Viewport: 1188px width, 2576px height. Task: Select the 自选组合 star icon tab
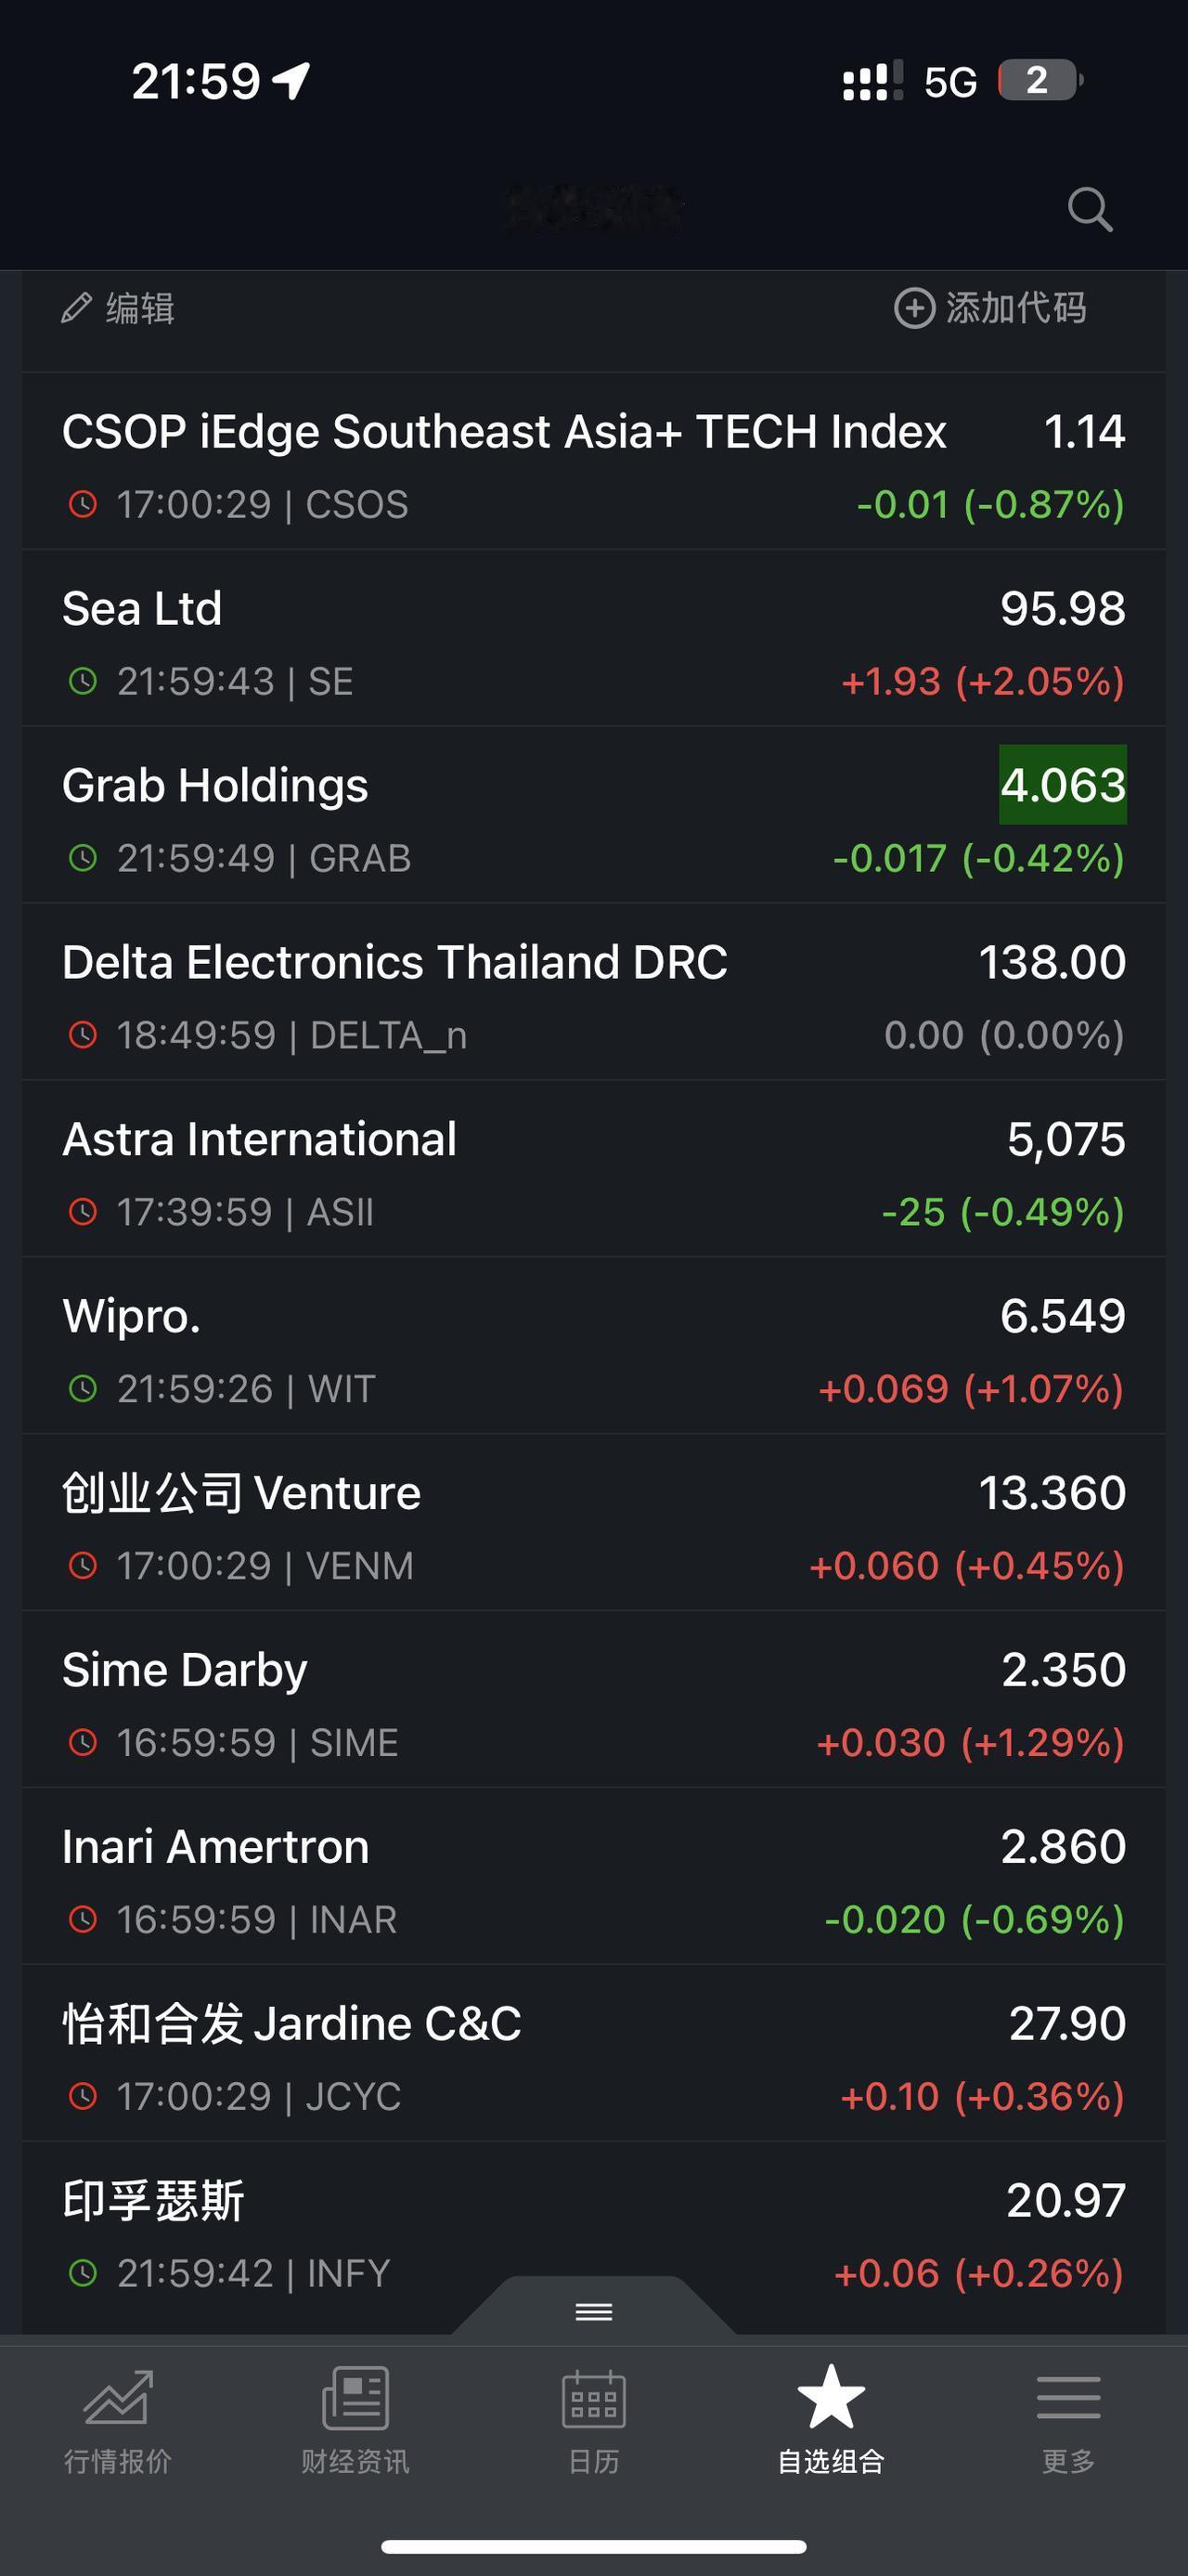(832, 2420)
